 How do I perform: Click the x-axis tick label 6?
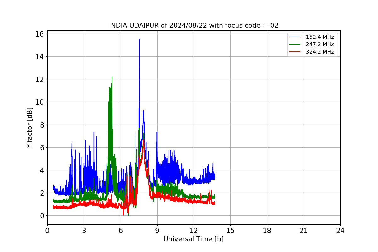(120, 231)
